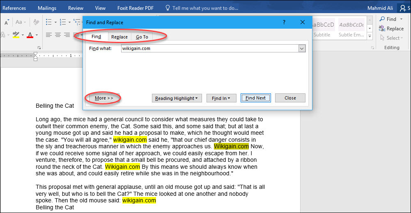Image resolution: width=411 pixels, height=213 pixels.
Task: Open the font color dropdown arrow
Action: 37,35
